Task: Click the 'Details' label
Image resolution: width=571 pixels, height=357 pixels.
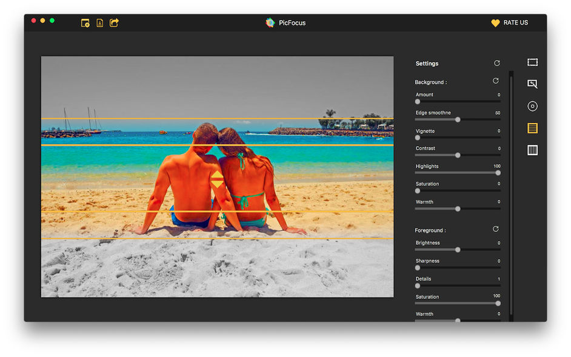Action: point(423,279)
